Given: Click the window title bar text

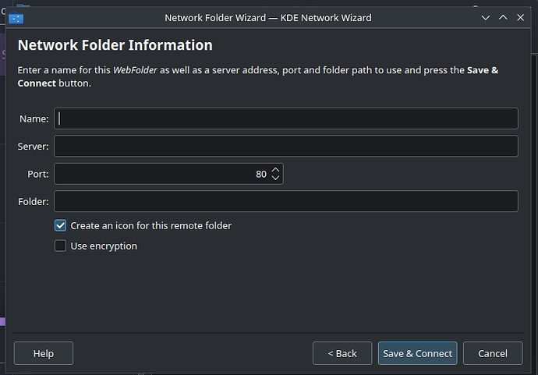Looking at the screenshot, I should coord(267,17).
